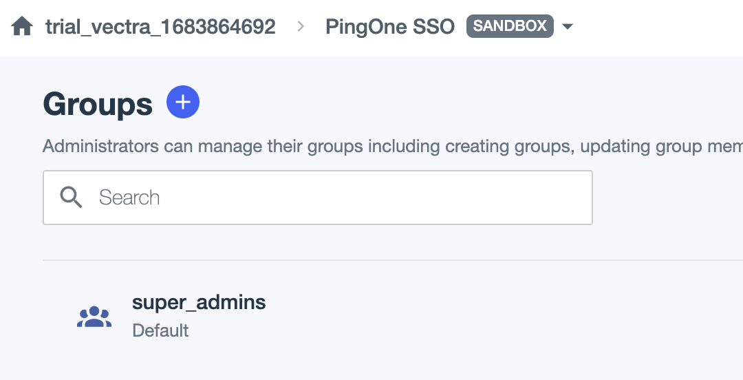Click empty space in the top header bar
Screen dimensions: 743x380
point(660,27)
